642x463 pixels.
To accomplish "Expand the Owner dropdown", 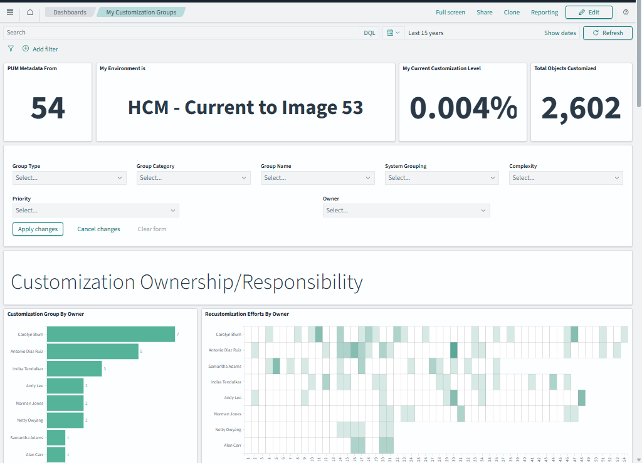I will pos(406,211).
